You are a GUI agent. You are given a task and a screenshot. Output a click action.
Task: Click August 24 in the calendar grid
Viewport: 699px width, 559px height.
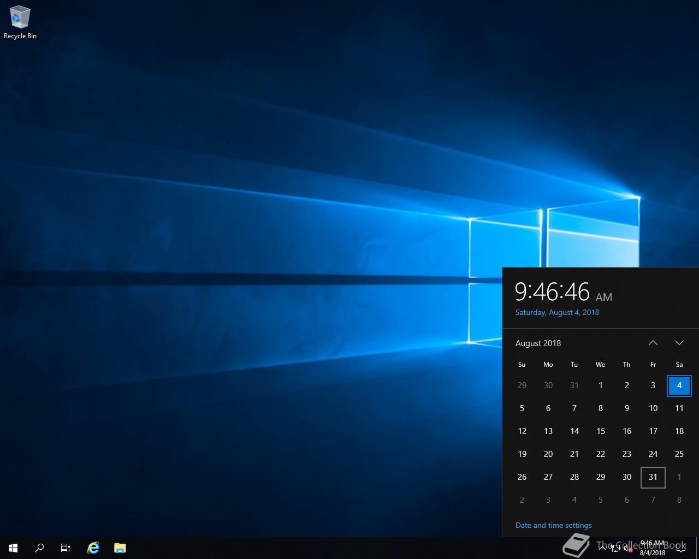(x=653, y=454)
